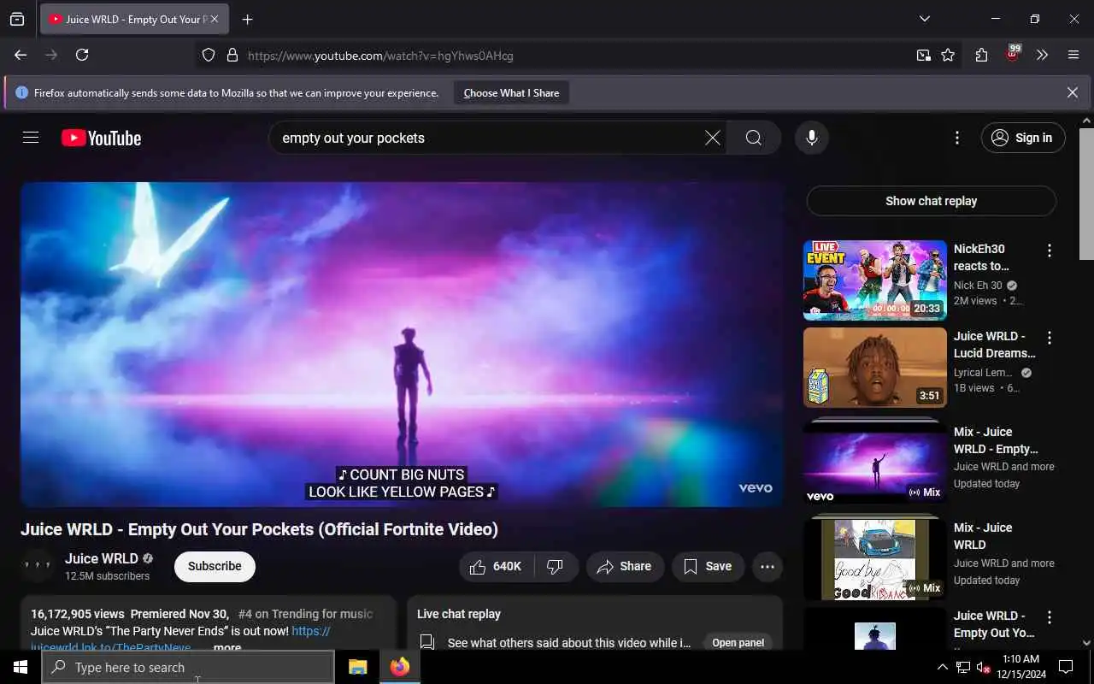
Task: Open File Explorer from taskbar
Action: click(357, 667)
